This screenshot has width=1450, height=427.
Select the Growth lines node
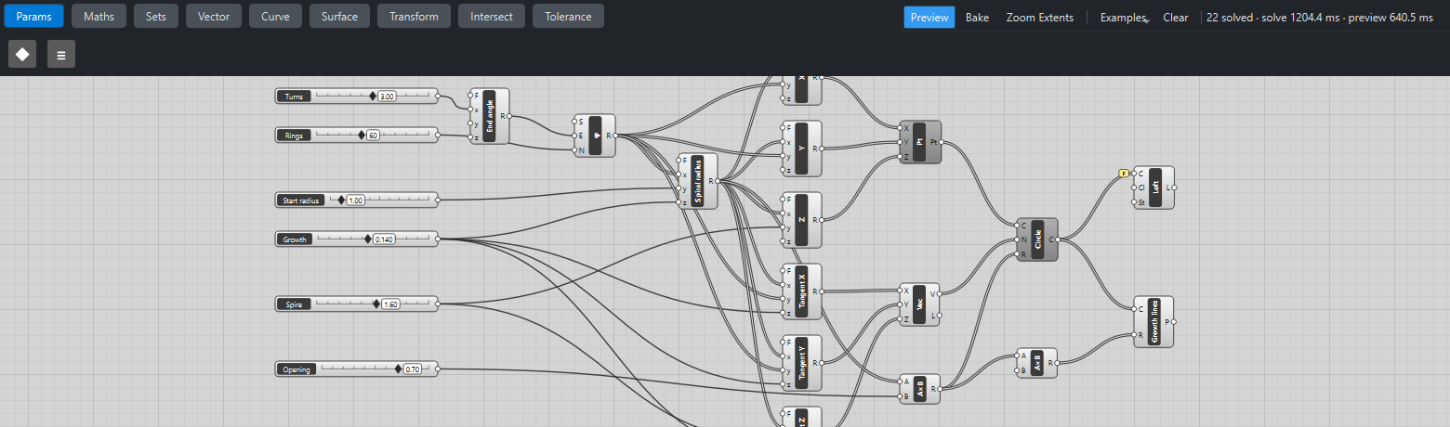(1153, 322)
